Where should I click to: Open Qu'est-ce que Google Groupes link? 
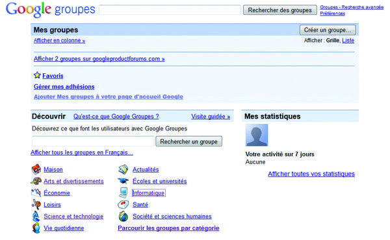pos(116,116)
